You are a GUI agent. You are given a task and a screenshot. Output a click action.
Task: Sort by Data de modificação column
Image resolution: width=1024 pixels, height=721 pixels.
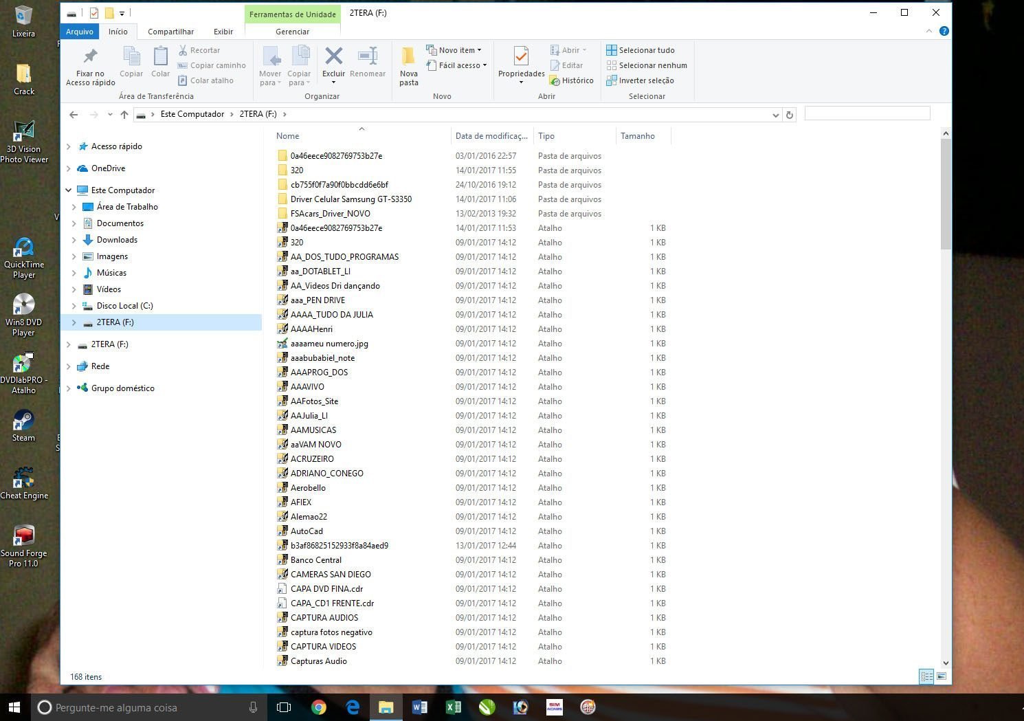pos(491,136)
